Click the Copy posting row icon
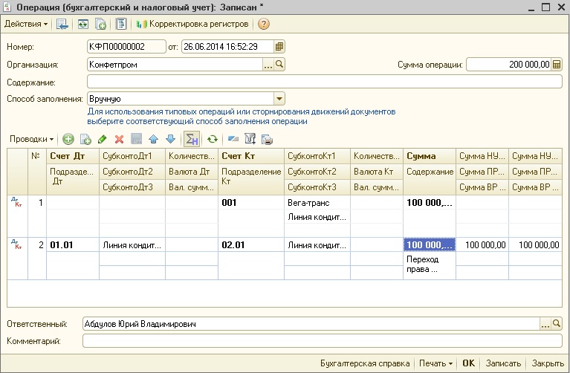This screenshot has width=570, height=373. [x=85, y=139]
